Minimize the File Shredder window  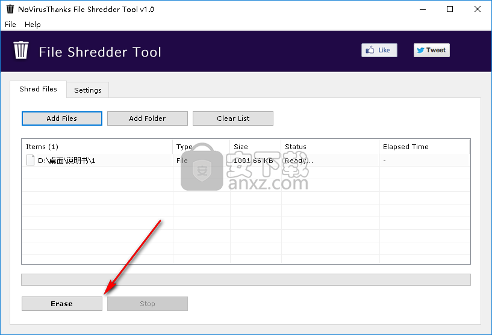[423, 9]
